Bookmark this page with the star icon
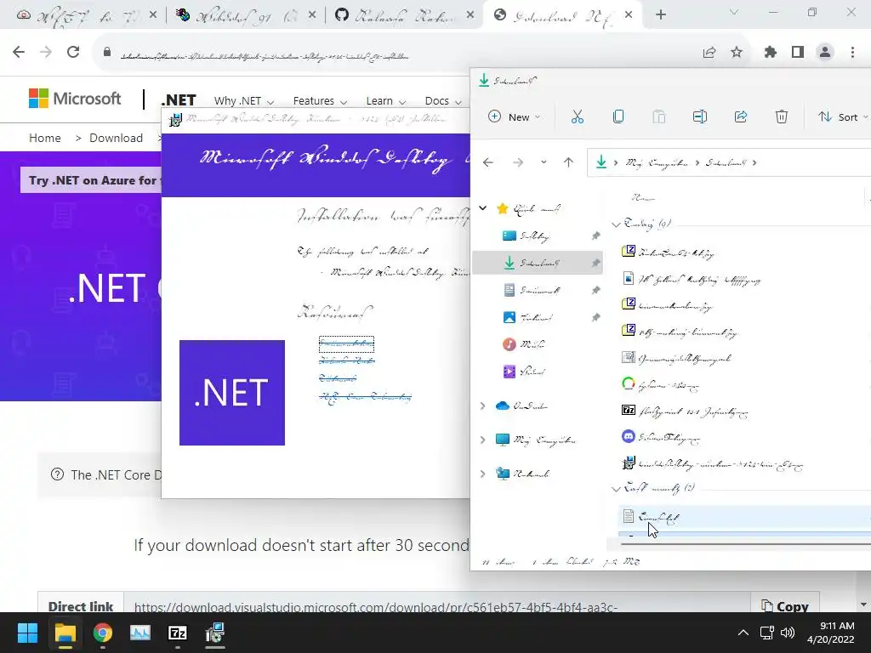The height and width of the screenshot is (653, 871). point(737,52)
